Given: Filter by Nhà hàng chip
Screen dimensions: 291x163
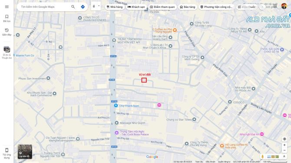Looking at the screenshot, I should [115, 7].
